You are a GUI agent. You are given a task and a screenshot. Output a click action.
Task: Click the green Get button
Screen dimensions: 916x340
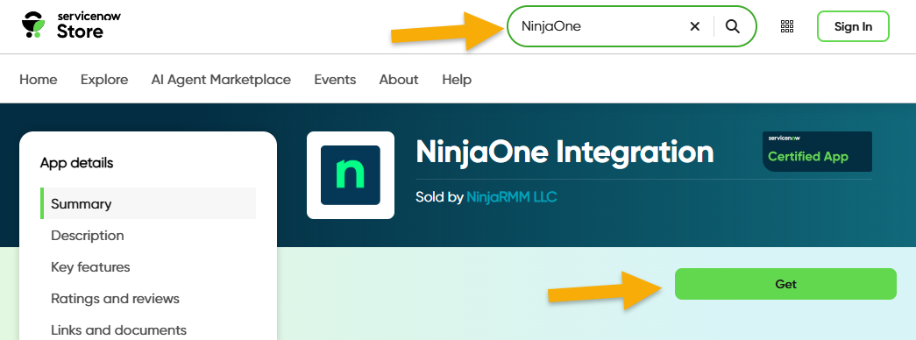(x=785, y=284)
